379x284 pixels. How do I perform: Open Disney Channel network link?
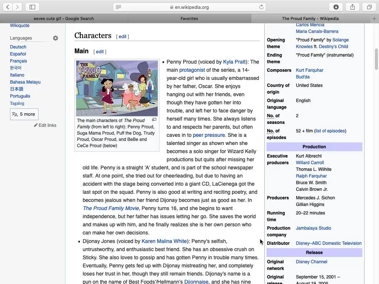pyautogui.click(x=312, y=262)
